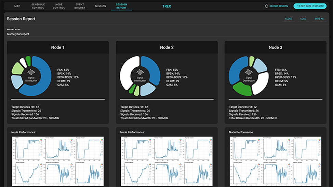Viewport: 333px width, 187px height.
Task: Switch to the Map tab
Action: coord(17,6)
